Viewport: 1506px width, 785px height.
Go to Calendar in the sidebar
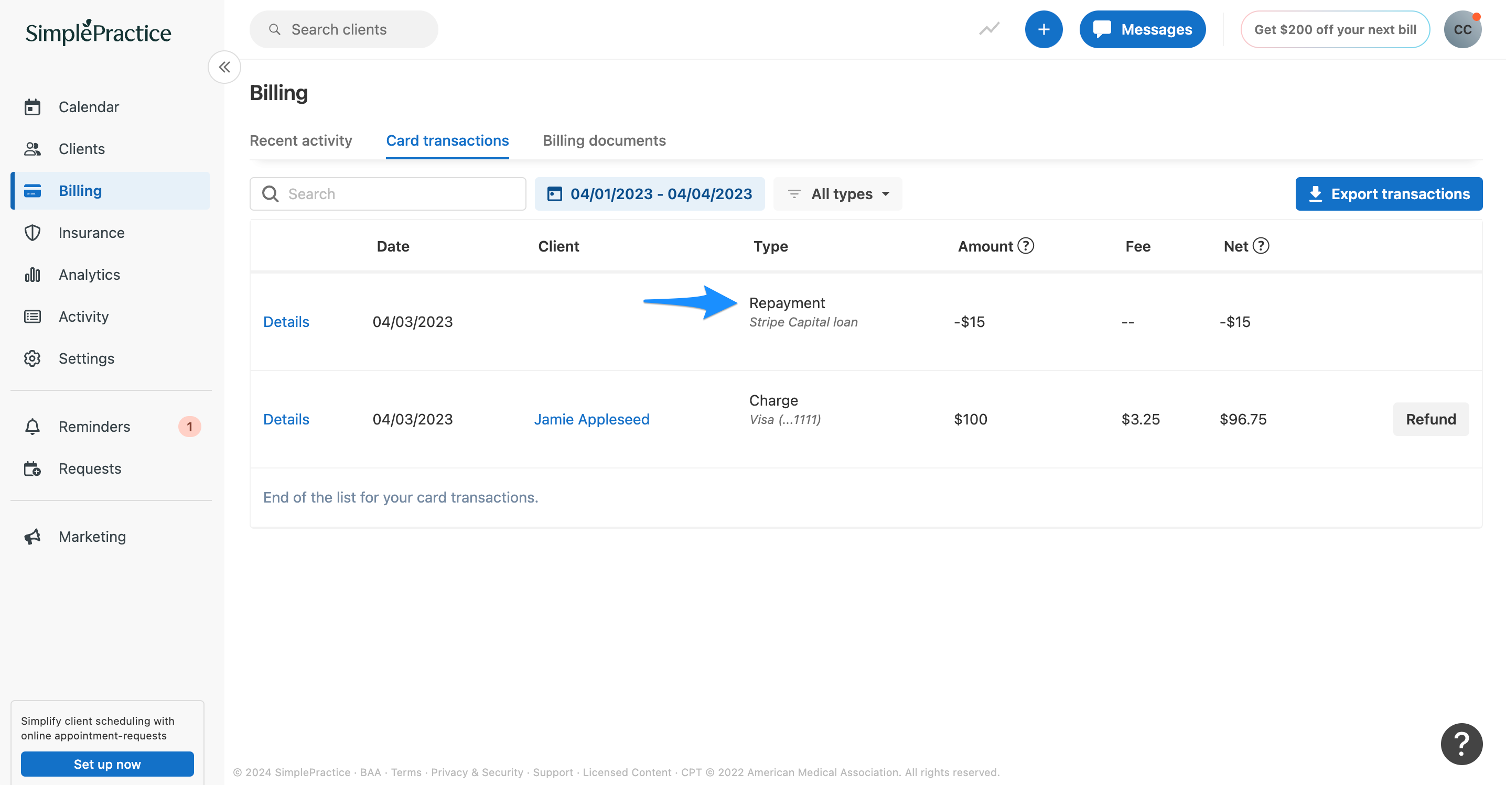pos(110,107)
